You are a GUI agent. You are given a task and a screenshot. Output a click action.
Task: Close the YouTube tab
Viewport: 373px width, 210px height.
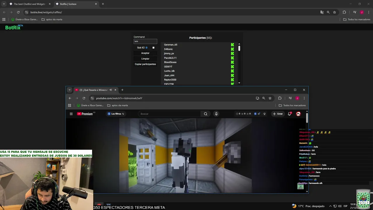tap(115, 90)
